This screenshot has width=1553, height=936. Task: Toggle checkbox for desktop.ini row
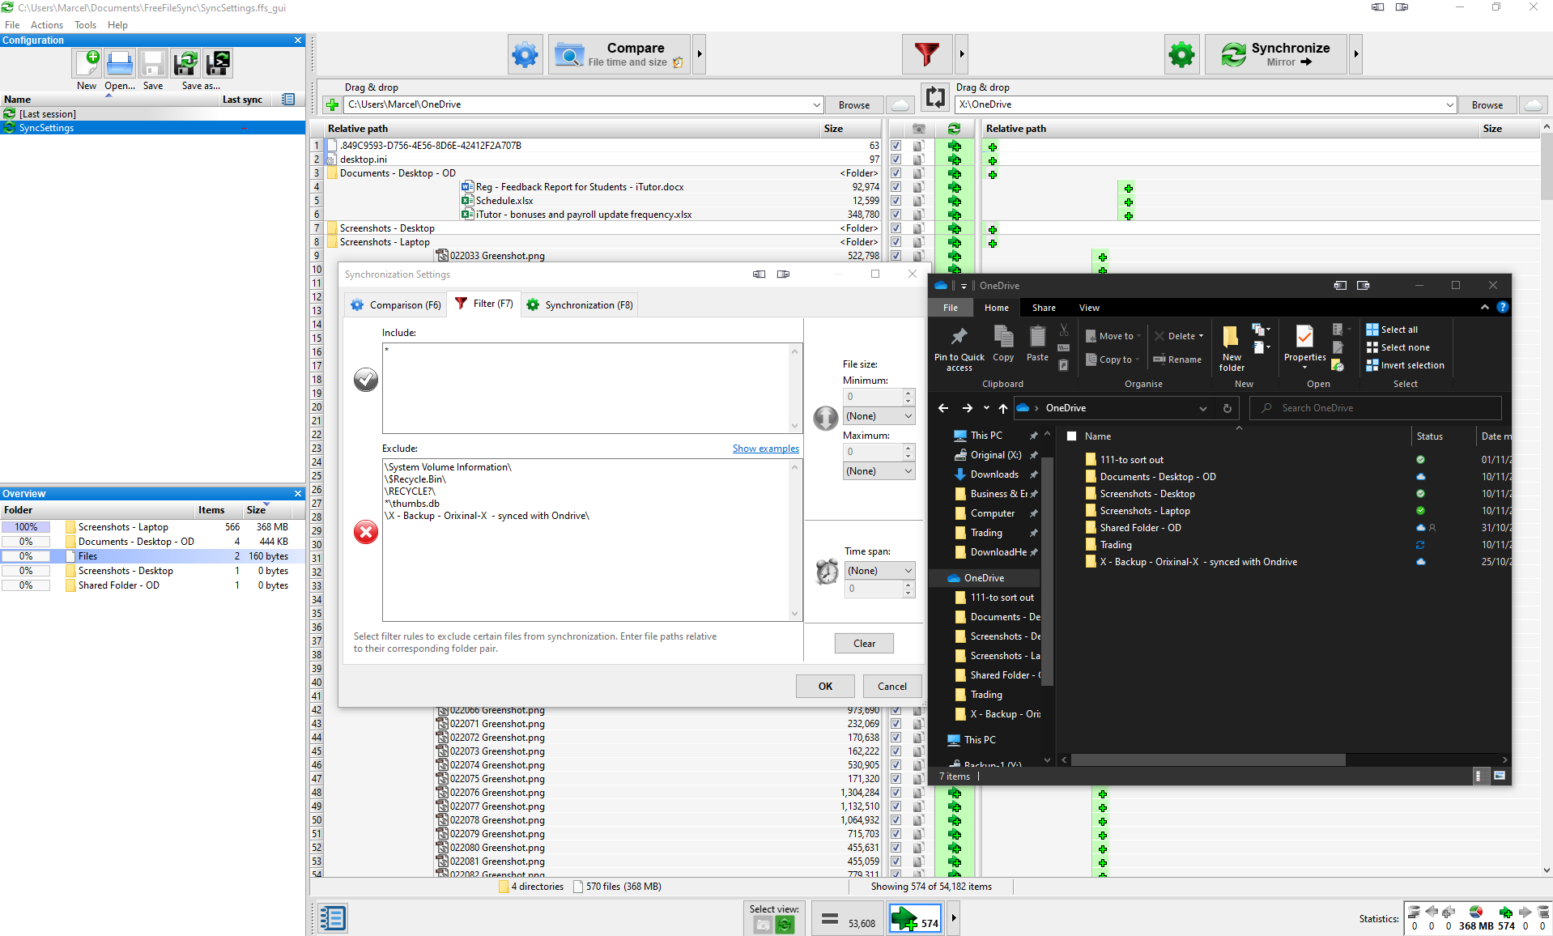[896, 160]
